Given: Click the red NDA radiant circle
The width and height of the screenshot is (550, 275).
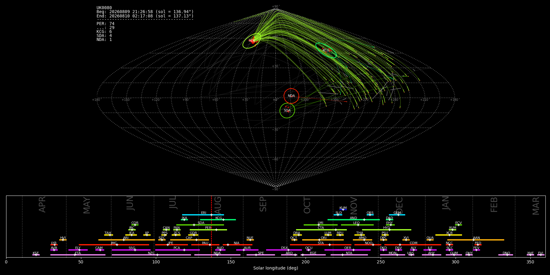Looking at the screenshot, I should click(x=291, y=96).
